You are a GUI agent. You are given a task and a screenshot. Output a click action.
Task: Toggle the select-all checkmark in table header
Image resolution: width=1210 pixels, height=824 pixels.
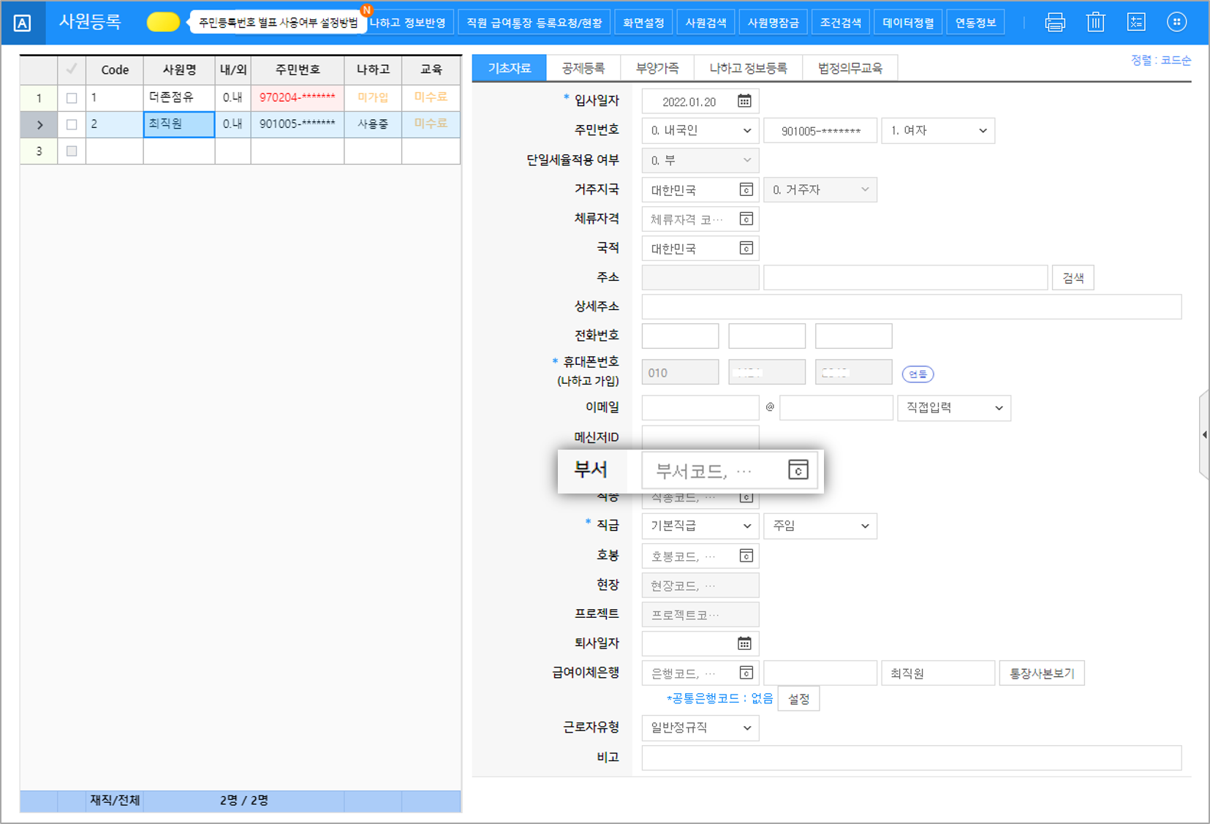pyautogui.click(x=72, y=69)
